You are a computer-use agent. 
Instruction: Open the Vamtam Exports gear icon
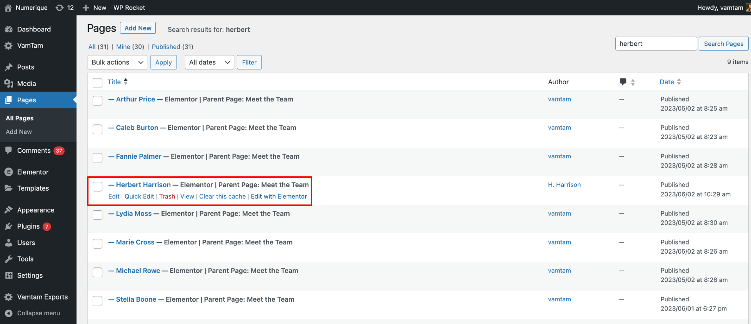8,297
